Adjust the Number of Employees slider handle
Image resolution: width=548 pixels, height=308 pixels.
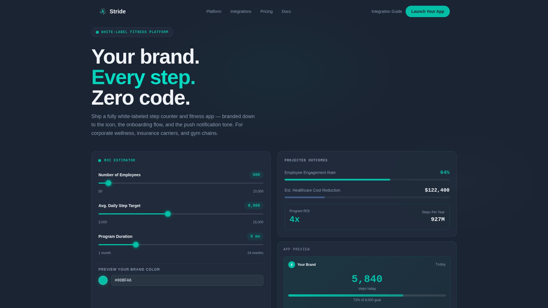click(x=108, y=183)
